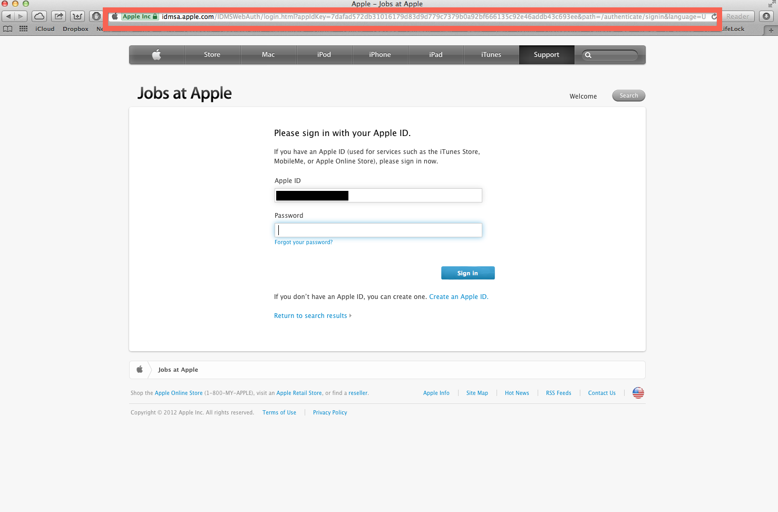Open the Apple Info footer link
This screenshot has width=778, height=512.
(436, 393)
